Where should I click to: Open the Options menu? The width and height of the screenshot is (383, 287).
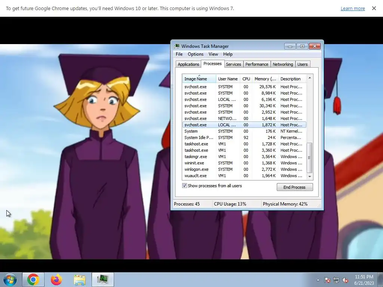[195, 54]
